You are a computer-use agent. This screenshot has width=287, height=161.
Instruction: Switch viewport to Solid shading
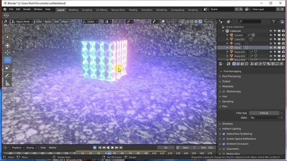[192, 21]
